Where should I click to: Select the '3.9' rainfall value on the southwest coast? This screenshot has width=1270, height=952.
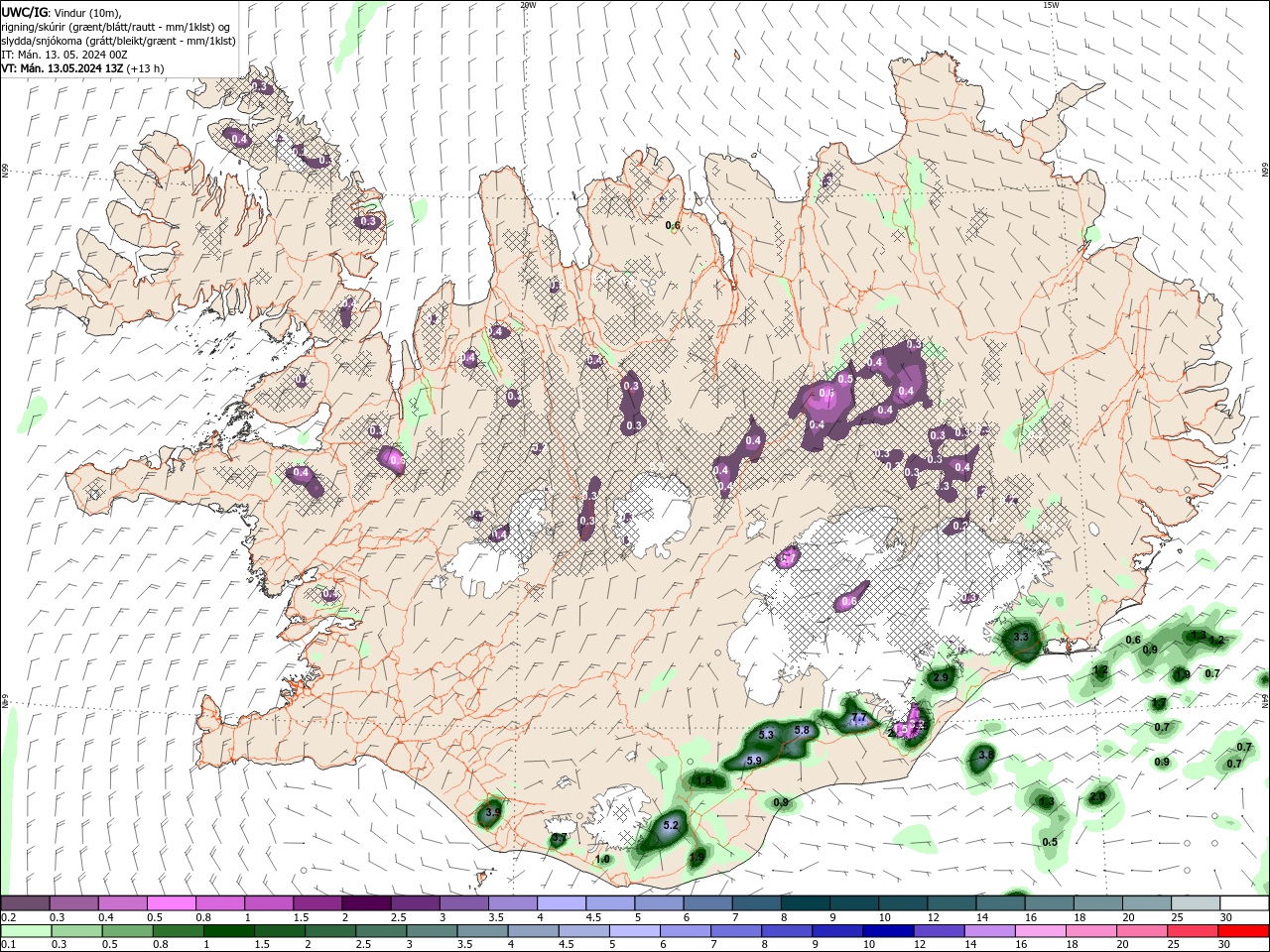point(492,813)
